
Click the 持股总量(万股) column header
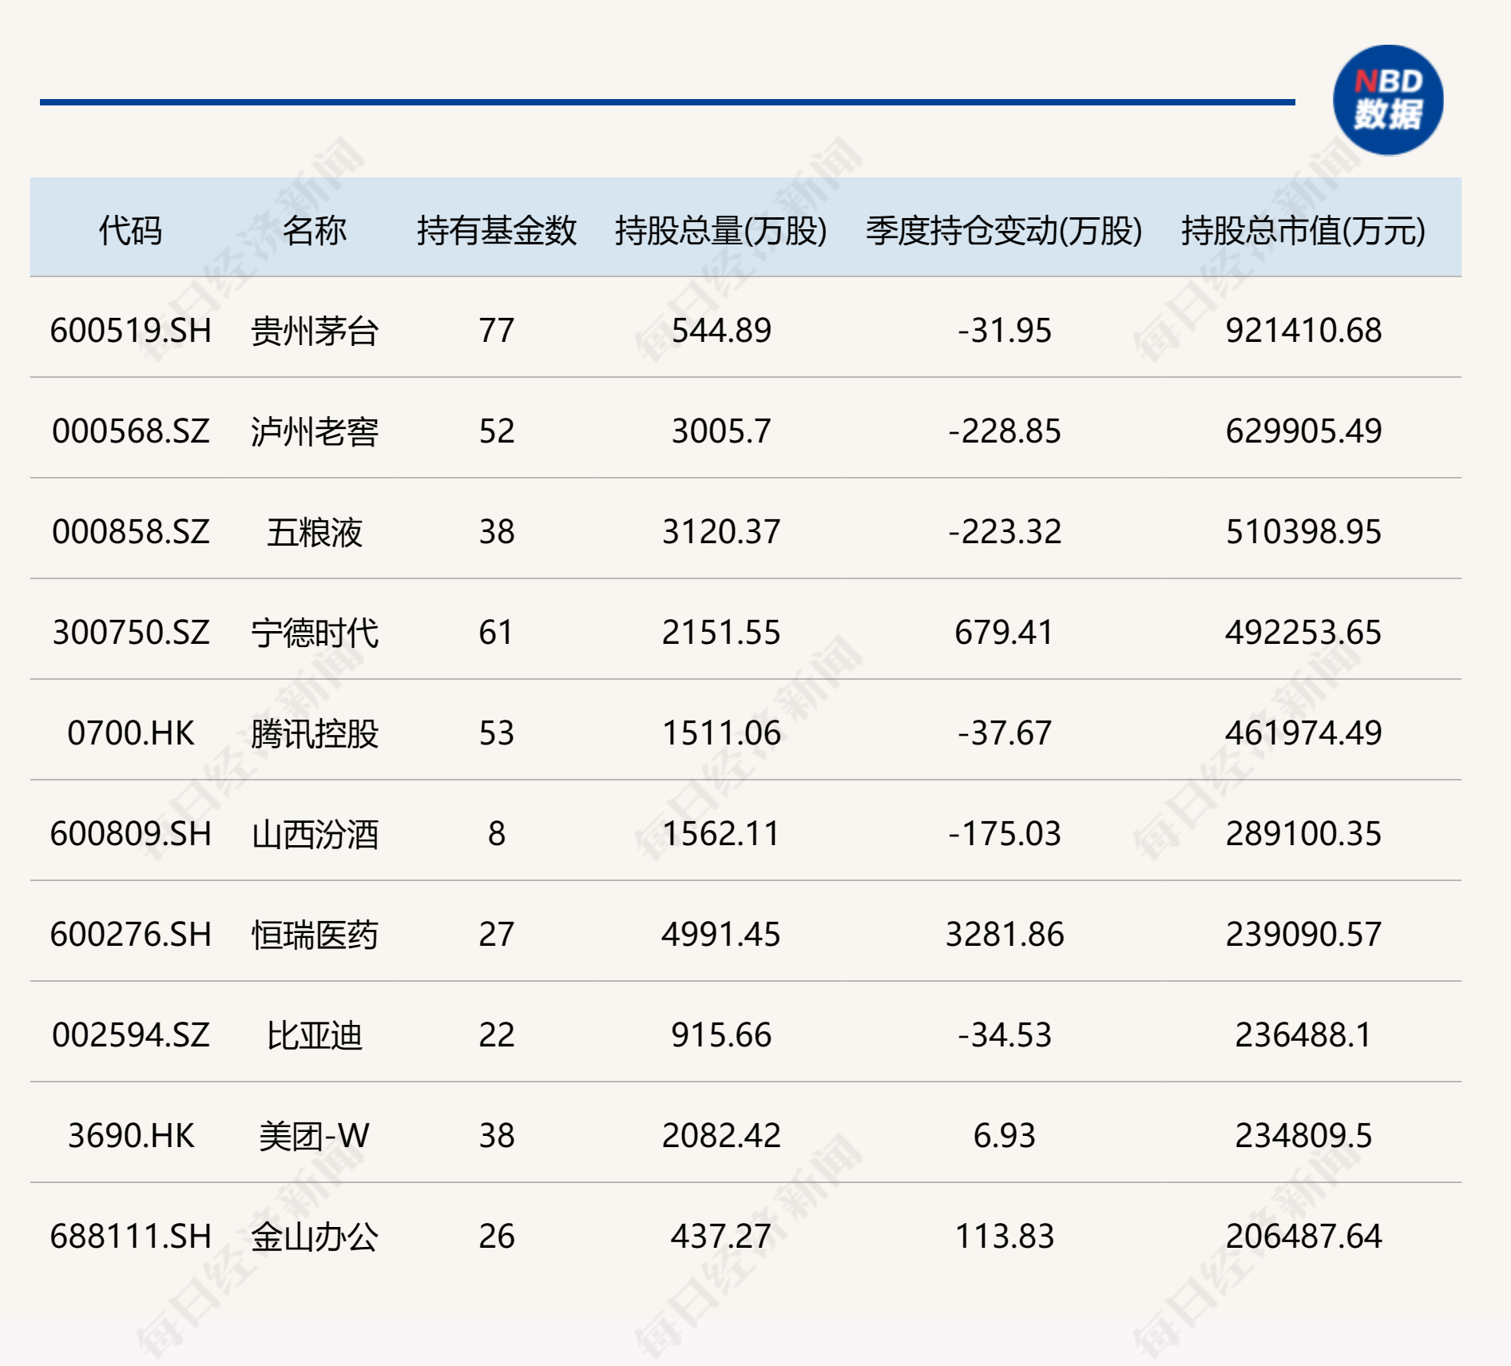coord(720,231)
